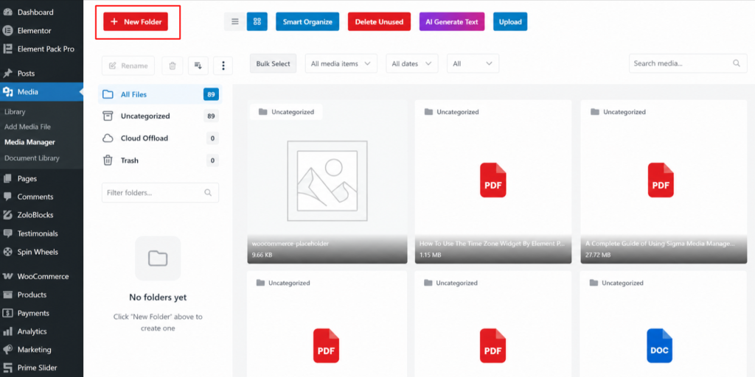Open the Comments menu
The width and height of the screenshot is (755, 377).
click(x=41, y=197)
